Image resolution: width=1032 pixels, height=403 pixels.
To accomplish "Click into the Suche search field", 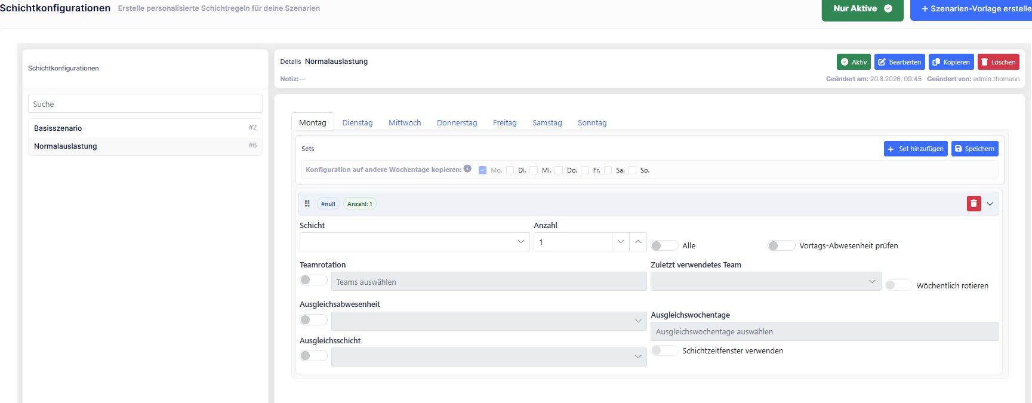I will pyautogui.click(x=145, y=103).
